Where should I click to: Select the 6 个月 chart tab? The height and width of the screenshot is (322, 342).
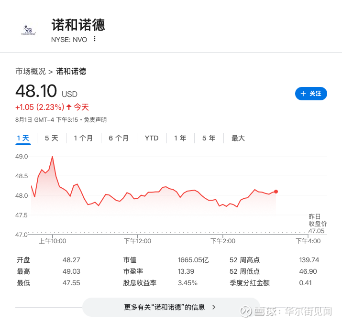(x=119, y=138)
